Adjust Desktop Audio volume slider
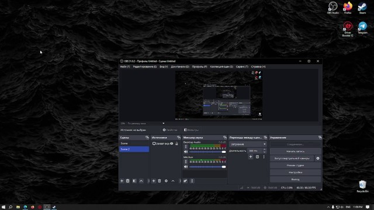This screenshot has width=374, height=210. click(x=207, y=152)
